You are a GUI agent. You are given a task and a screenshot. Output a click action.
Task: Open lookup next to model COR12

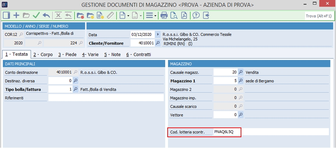pos(21,34)
